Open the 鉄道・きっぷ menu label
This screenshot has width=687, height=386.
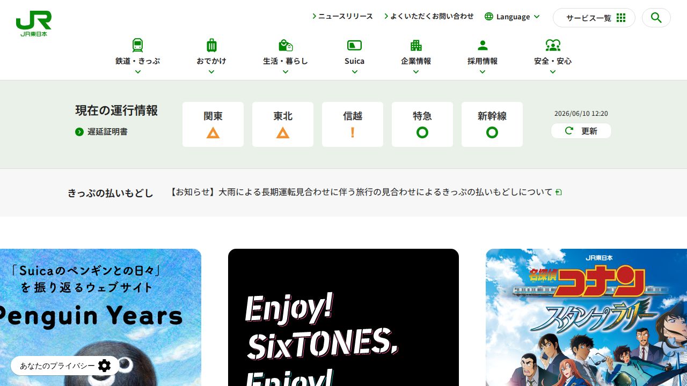click(138, 61)
